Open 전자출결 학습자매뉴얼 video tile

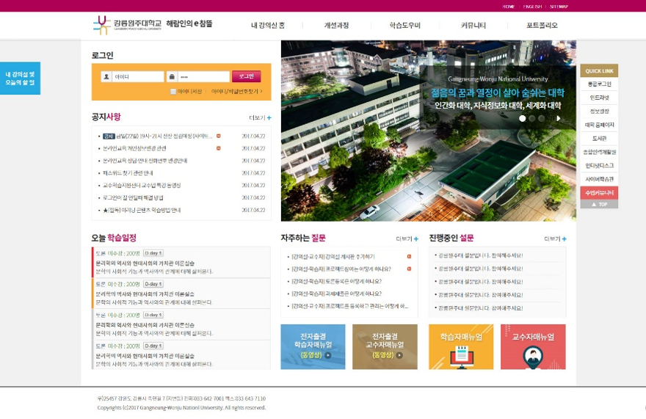tap(313, 346)
